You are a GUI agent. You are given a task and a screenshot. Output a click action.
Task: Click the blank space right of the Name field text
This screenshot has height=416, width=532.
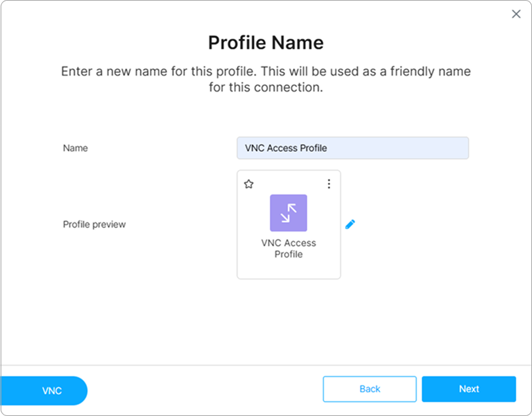point(411,148)
